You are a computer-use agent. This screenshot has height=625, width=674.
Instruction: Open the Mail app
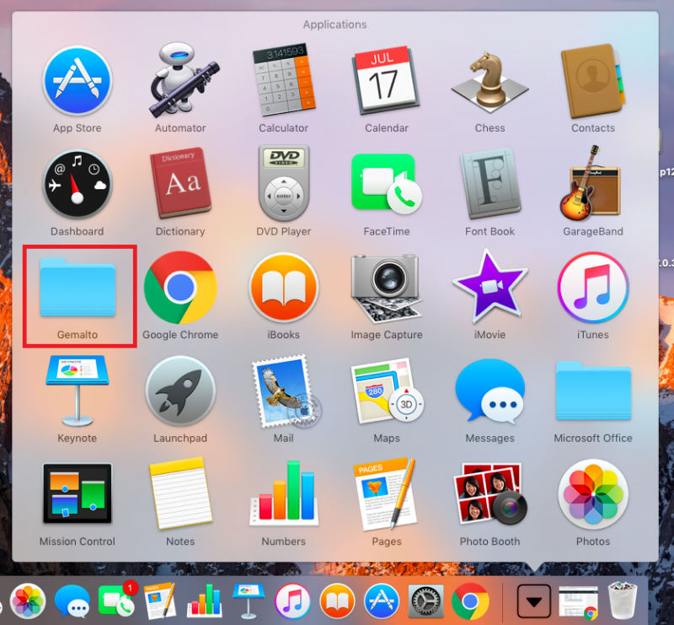[286, 391]
